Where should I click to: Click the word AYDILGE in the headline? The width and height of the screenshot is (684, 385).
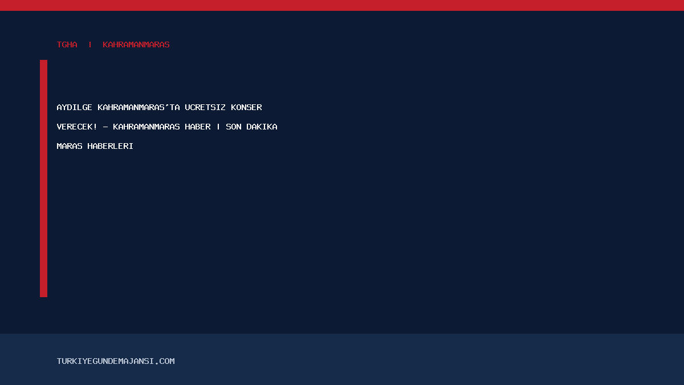(75, 107)
